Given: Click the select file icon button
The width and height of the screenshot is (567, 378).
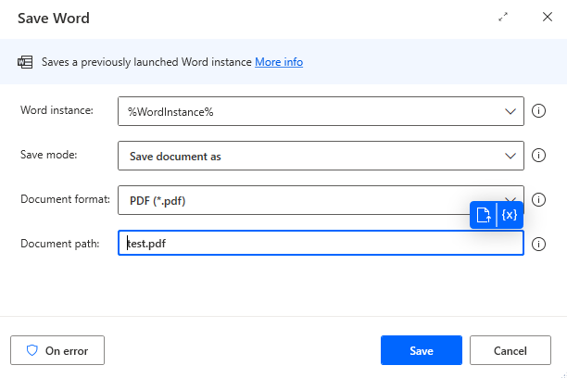Looking at the screenshot, I should [x=483, y=215].
